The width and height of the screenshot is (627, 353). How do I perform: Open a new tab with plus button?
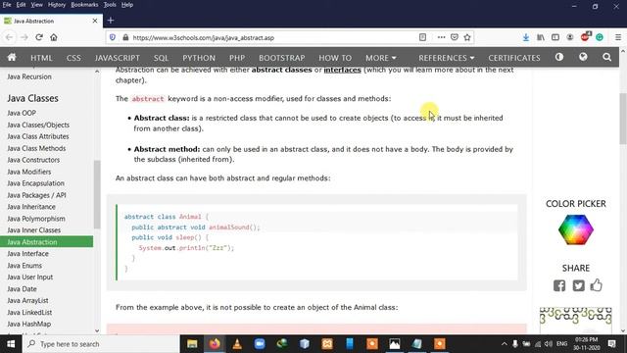(x=111, y=20)
